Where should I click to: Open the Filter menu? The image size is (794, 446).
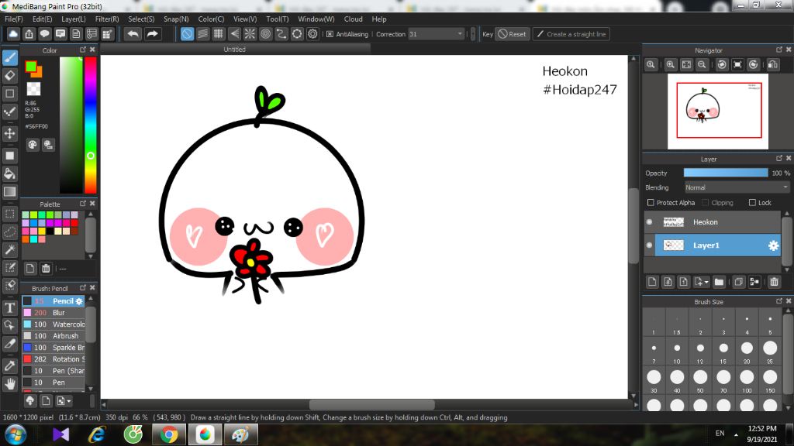click(x=107, y=19)
